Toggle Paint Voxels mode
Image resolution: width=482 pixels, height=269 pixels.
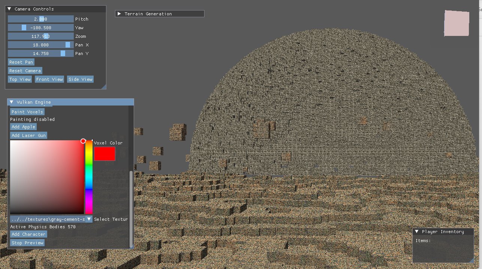(27, 112)
